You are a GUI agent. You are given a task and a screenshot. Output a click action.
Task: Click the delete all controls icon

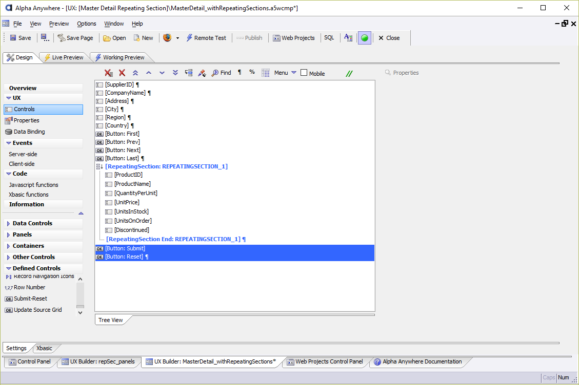(x=109, y=73)
